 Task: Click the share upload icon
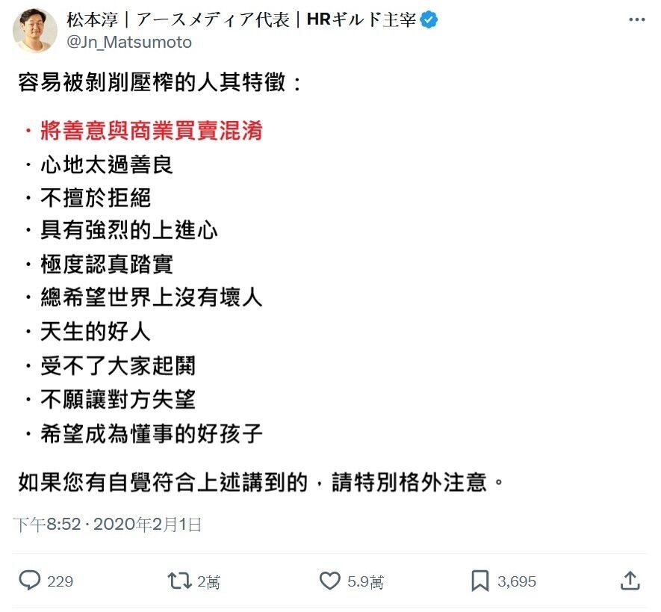coord(630,581)
